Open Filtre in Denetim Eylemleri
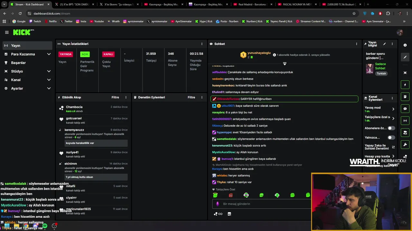 click(x=192, y=97)
